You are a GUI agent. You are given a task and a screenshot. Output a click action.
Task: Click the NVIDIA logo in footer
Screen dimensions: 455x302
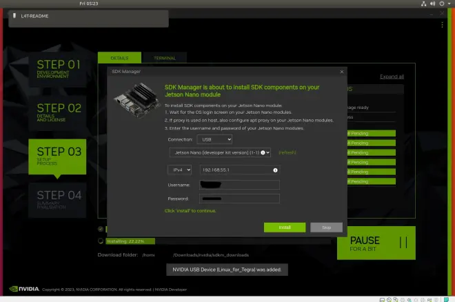24,289
